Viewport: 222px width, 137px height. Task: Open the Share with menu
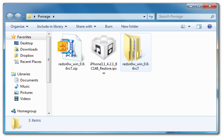(x=86, y=26)
